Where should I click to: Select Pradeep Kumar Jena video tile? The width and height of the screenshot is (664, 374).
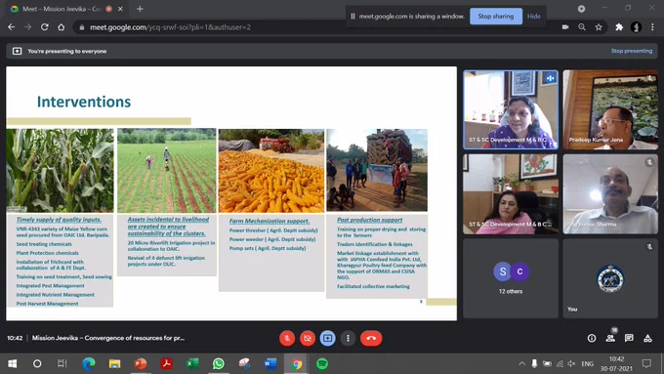[x=610, y=109]
